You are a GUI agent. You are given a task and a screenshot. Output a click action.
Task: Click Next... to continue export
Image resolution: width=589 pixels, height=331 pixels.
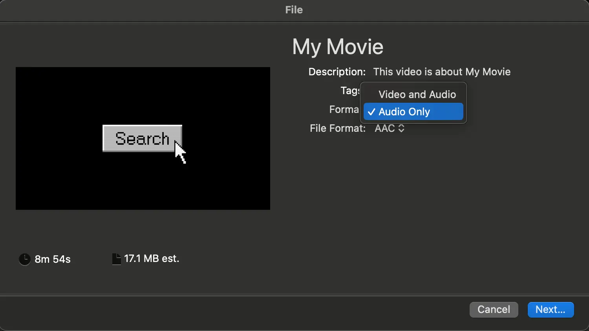pyautogui.click(x=551, y=309)
